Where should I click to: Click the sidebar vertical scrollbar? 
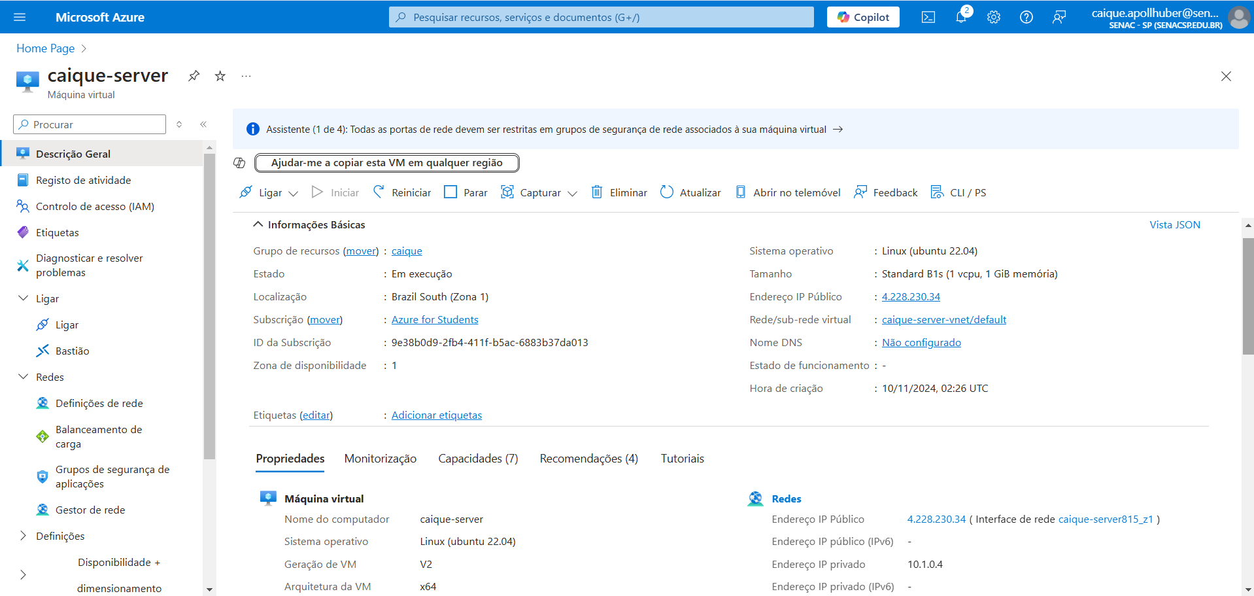(x=209, y=306)
